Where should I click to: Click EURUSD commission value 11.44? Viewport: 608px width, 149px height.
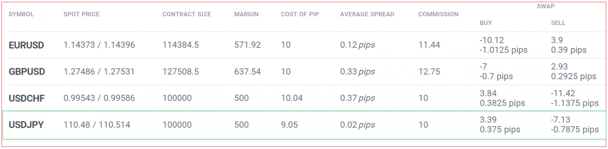(429, 45)
